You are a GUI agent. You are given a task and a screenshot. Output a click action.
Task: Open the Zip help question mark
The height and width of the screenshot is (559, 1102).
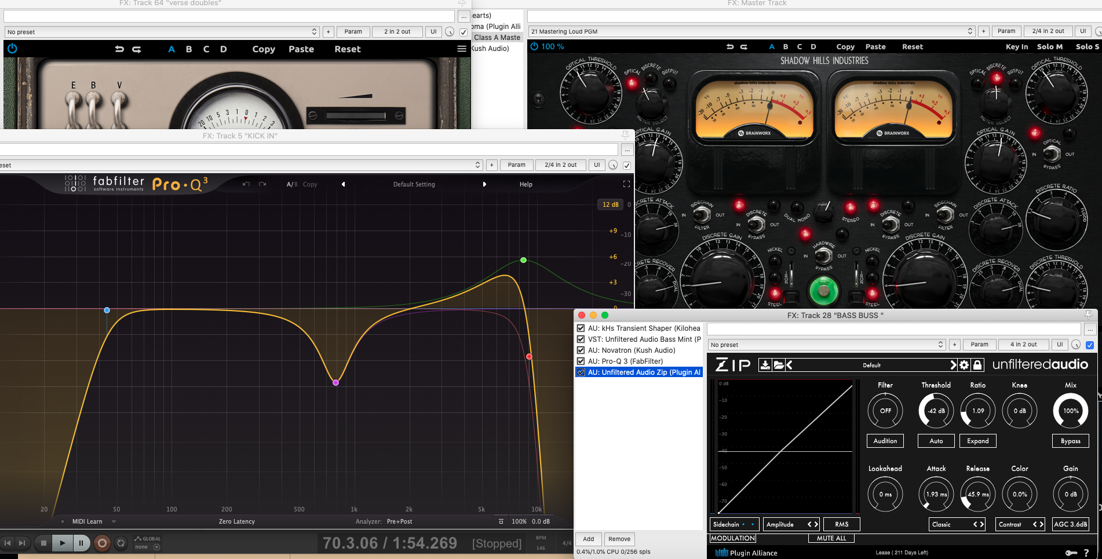pos(1086,553)
